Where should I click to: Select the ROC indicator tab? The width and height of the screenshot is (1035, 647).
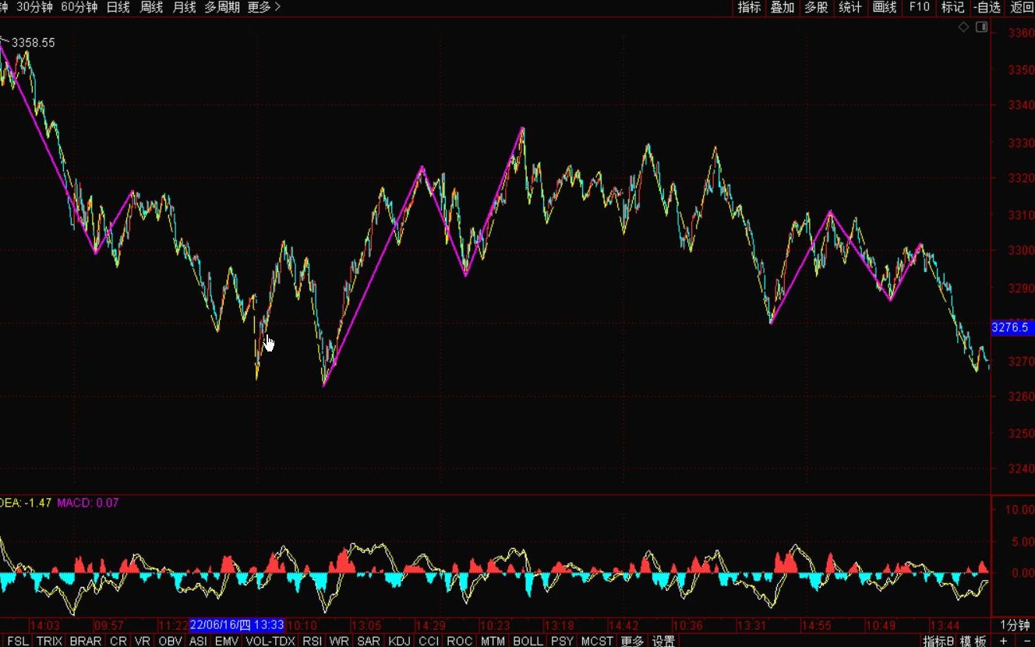460,641
